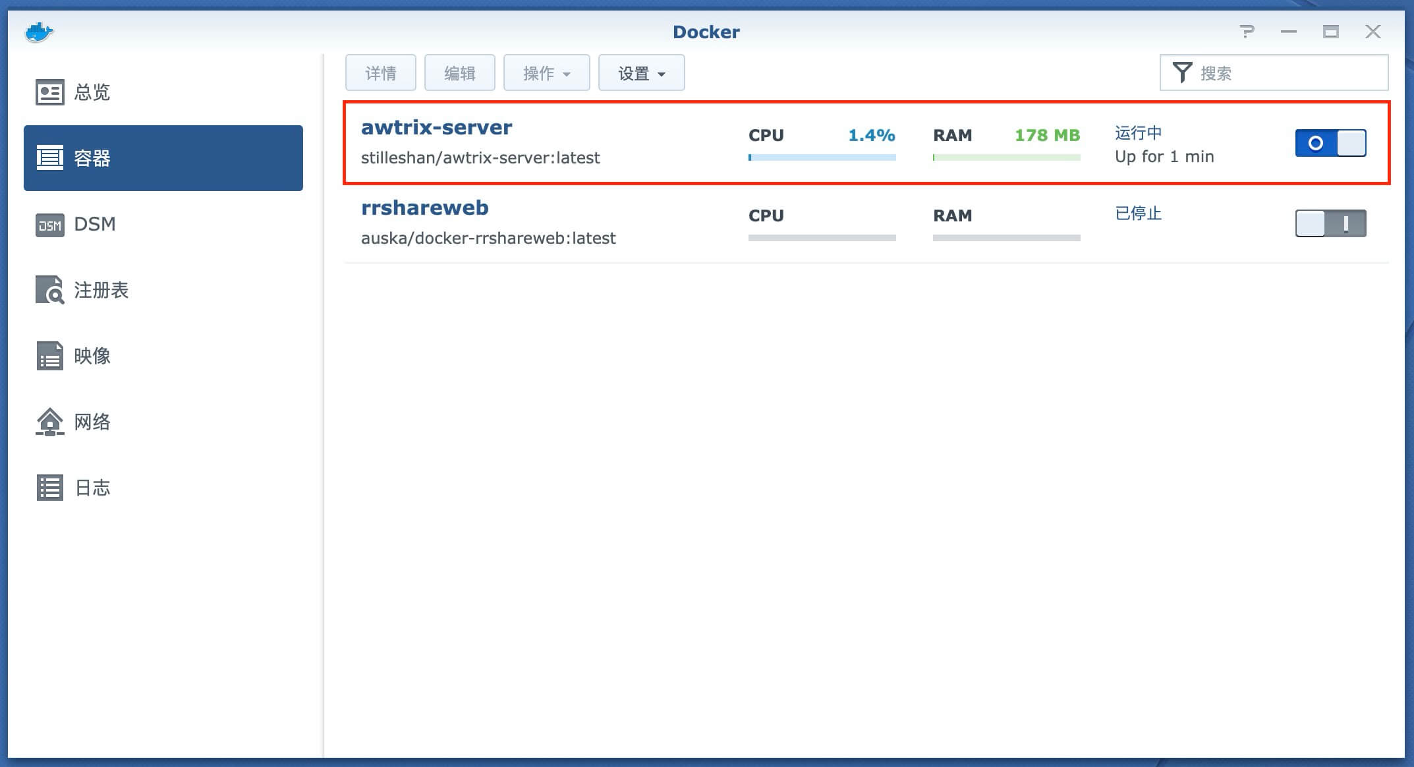Viewport: 1414px width, 767px height.
Task: Go to the 映像 image icon
Action: [x=49, y=356]
